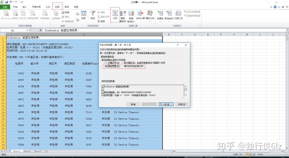Click 完成 Finish in the wizard
The height and width of the screenshot is (158, 289).
point(182,104)
